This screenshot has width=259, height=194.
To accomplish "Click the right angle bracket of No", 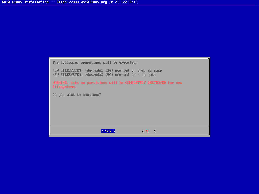I will [x=155, y=131].
